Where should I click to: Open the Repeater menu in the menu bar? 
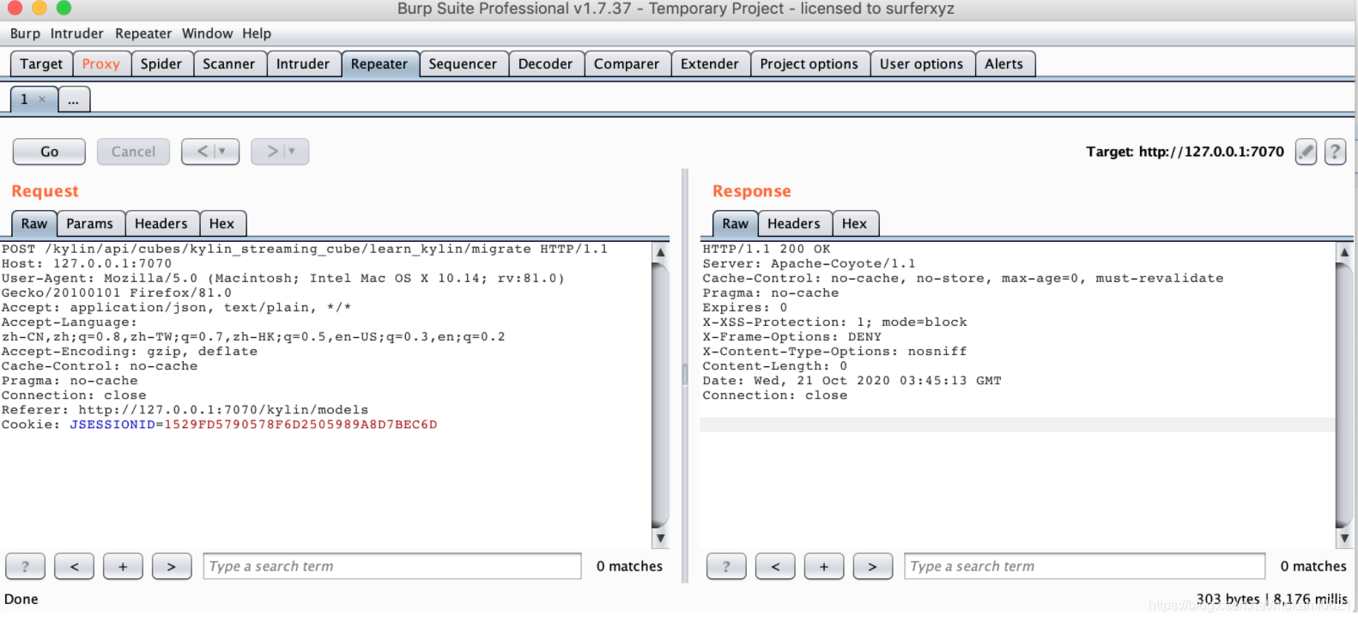click(x=143, y=33)
